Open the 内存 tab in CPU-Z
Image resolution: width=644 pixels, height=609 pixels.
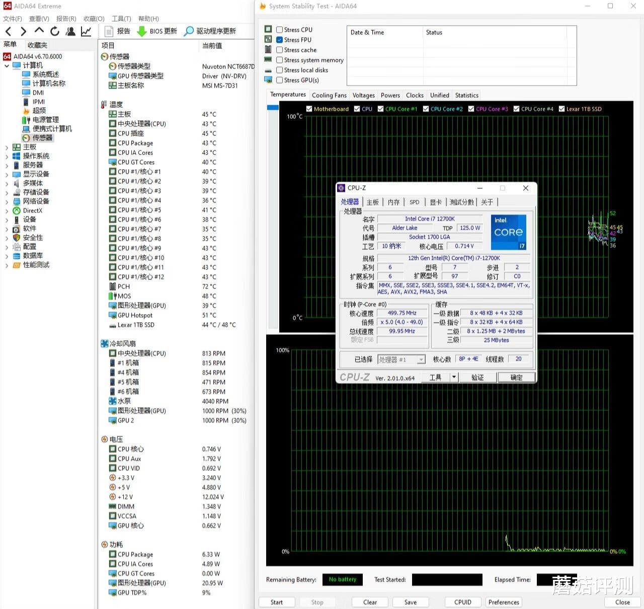point(393,202)
